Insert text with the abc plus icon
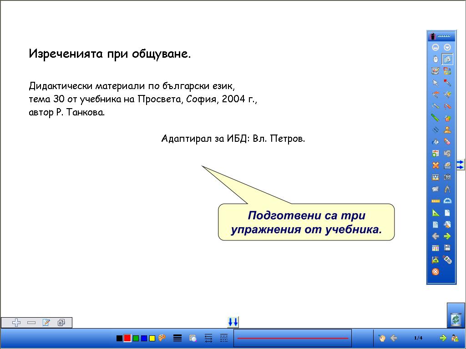This screenshot has width=466, height=349. [x=436, y=154]
